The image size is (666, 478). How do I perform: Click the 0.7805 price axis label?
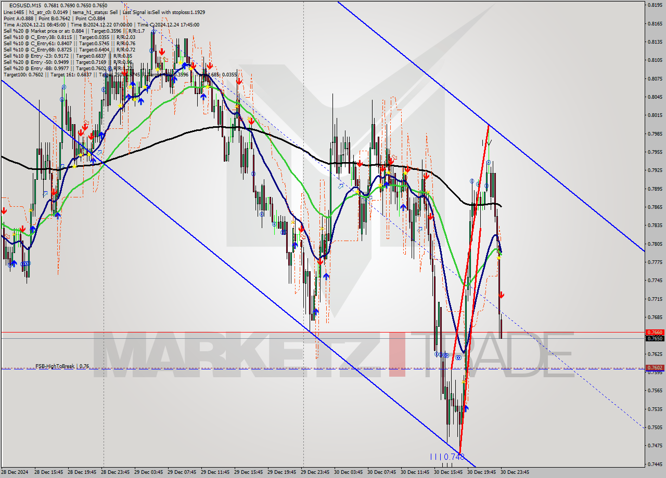pos(655,244)
